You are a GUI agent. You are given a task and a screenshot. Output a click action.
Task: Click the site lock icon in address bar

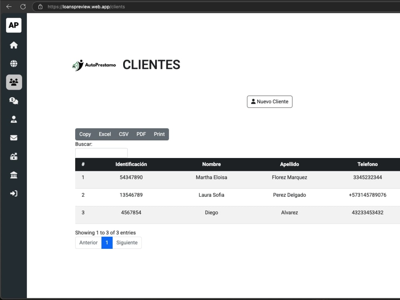coord(40,7)
